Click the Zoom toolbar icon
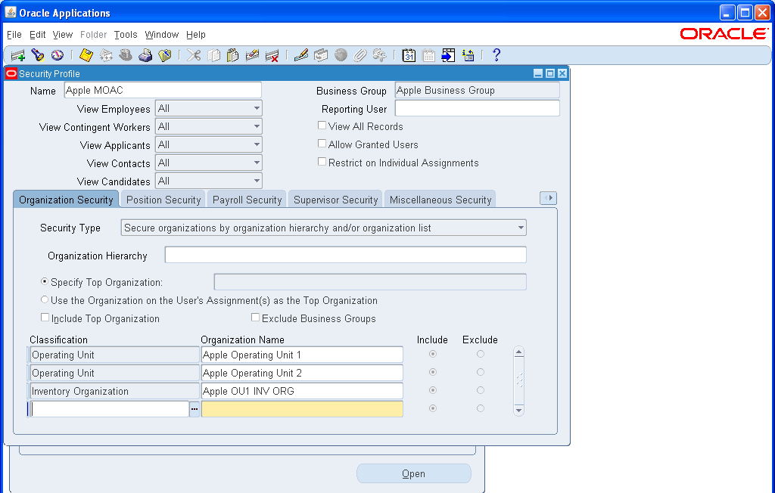 (x=321, y=55)
